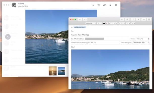Viewport: 154px width, 93px height.
Task: Go to previous photo with left chevron
Action: click(8, 37)
